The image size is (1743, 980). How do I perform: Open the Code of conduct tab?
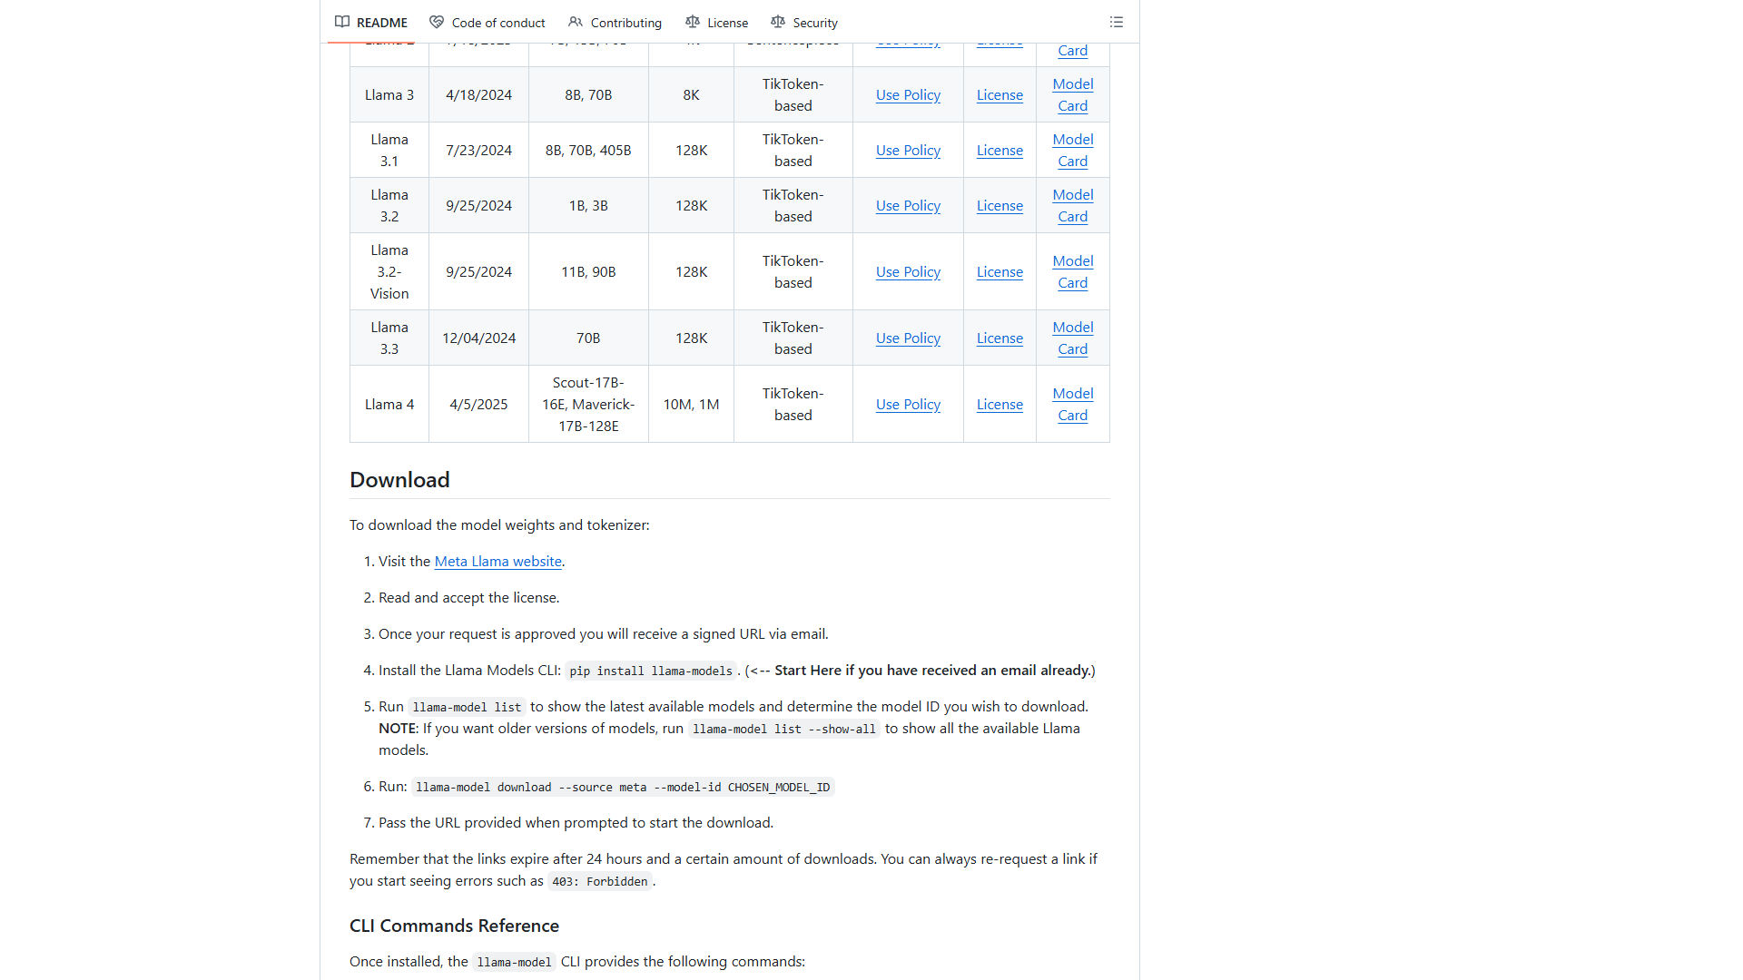(x=487, y=22)
